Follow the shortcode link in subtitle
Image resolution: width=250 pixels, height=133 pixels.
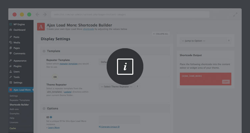tap(88, 29)
